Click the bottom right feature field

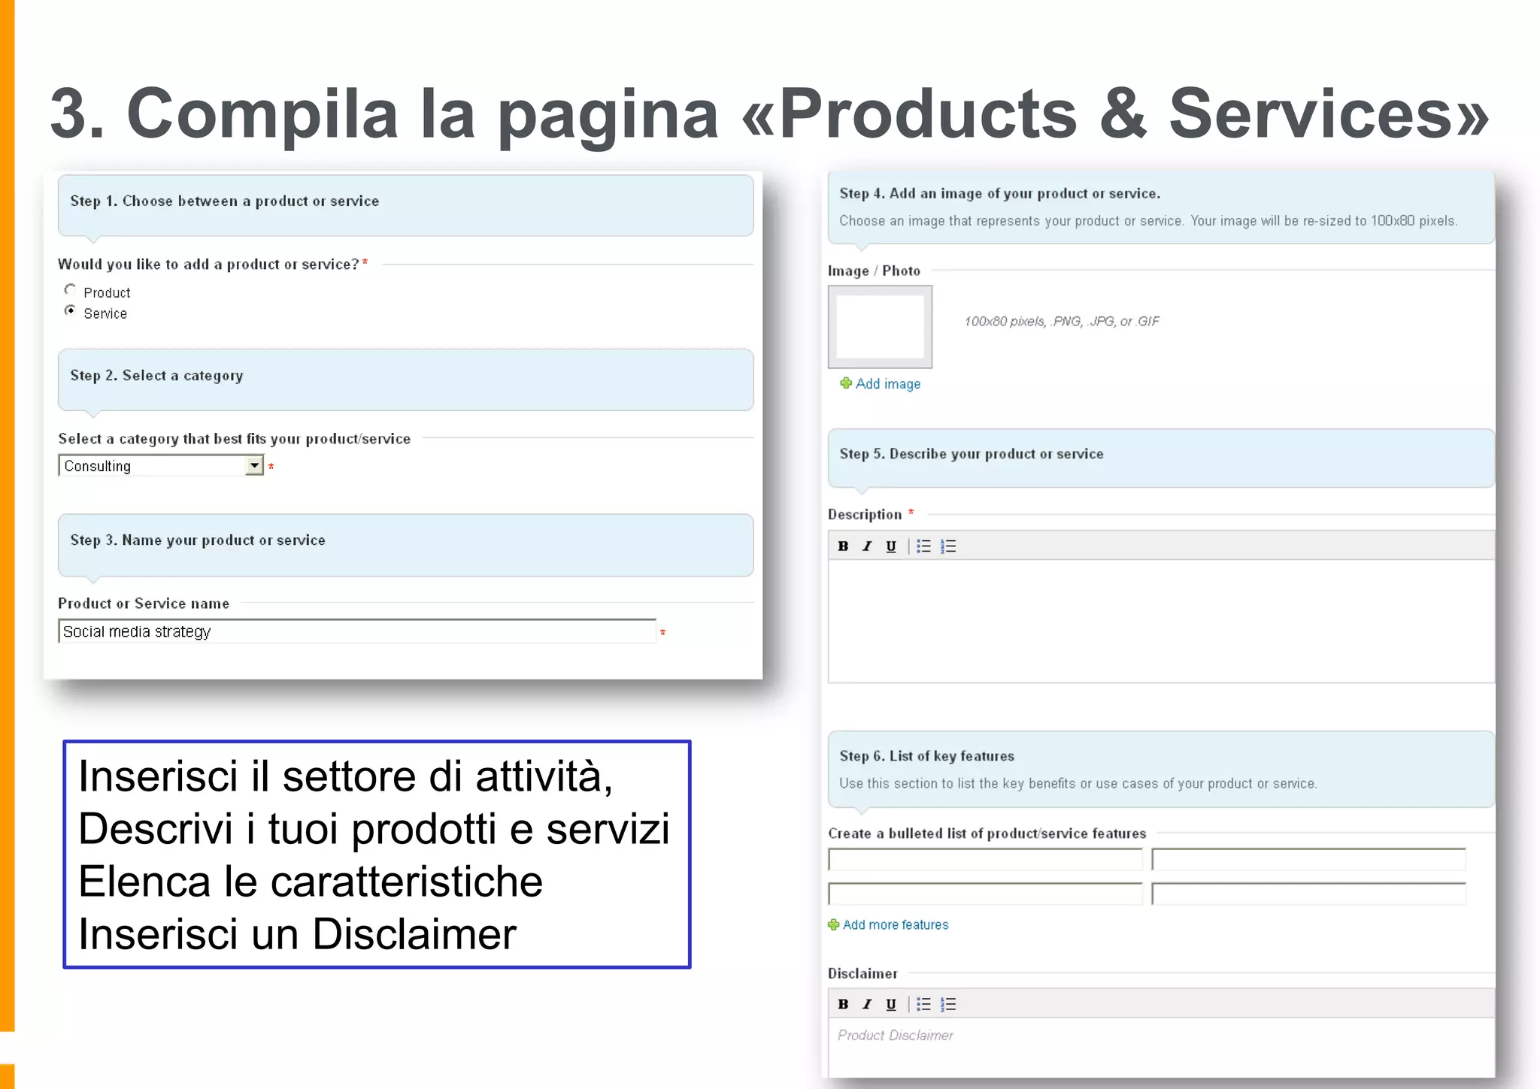(x=1308, y=894)
